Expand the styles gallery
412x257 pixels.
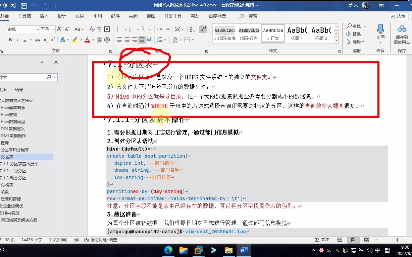[337, 40]
